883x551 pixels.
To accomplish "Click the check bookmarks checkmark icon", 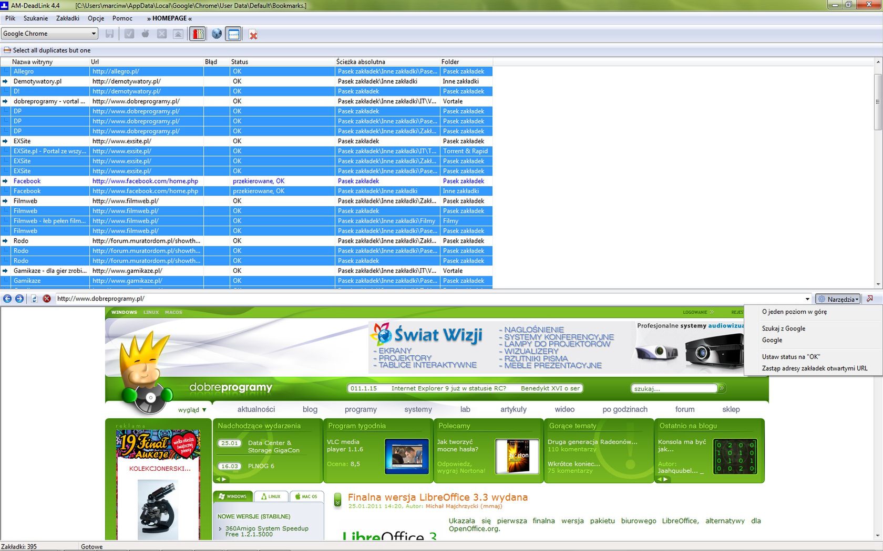I will coord(129,34).
